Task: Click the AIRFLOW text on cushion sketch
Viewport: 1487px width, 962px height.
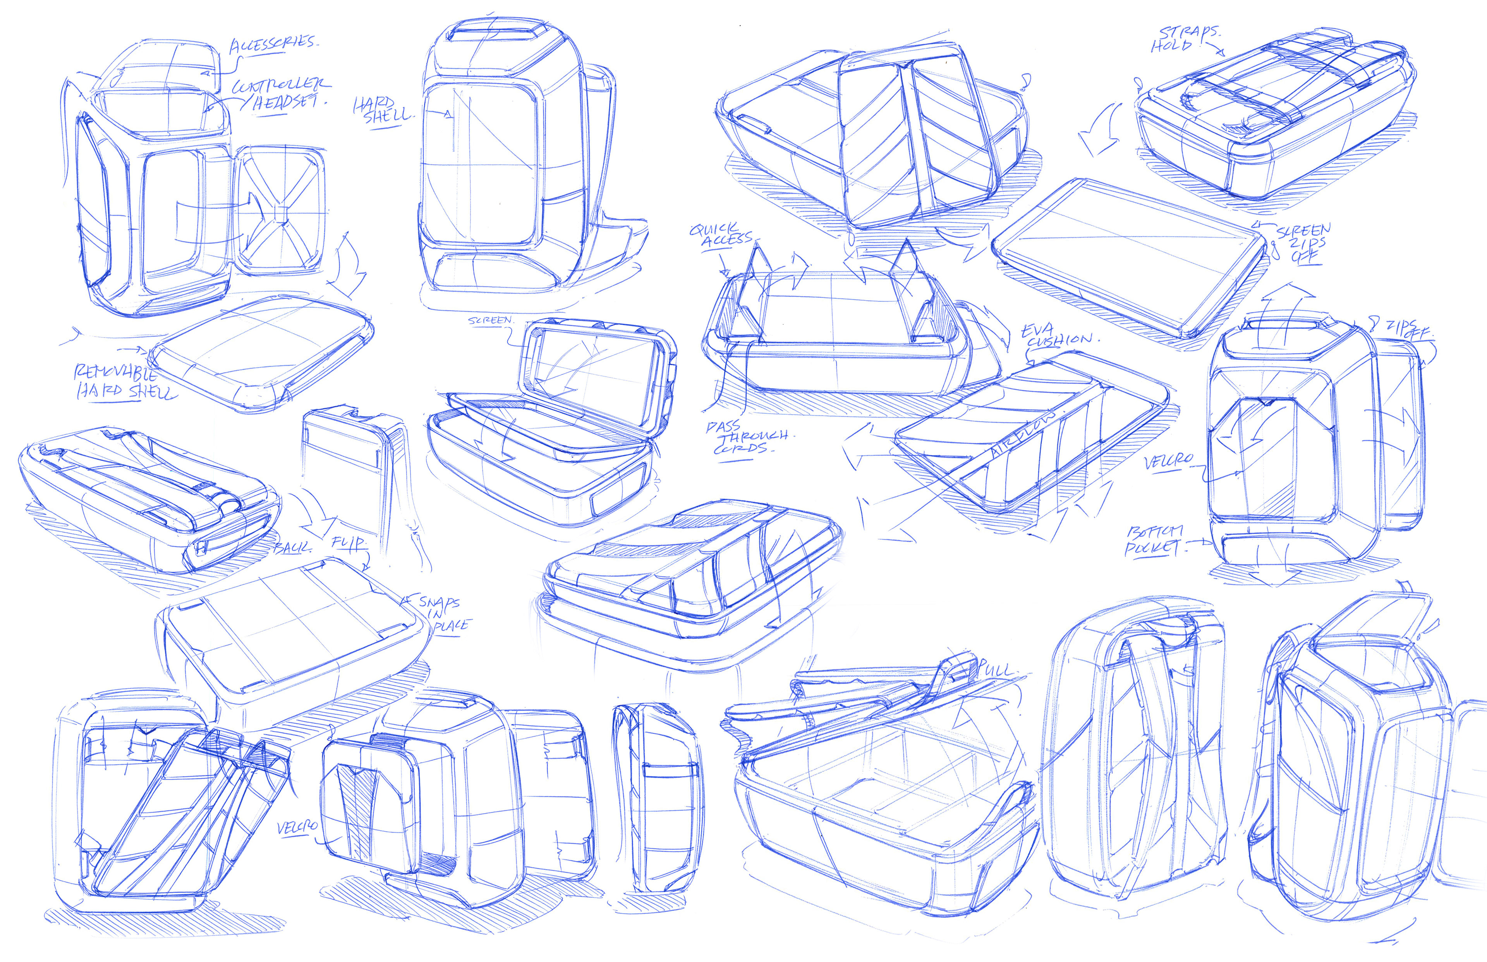Action: click(x=1023, y=436)
